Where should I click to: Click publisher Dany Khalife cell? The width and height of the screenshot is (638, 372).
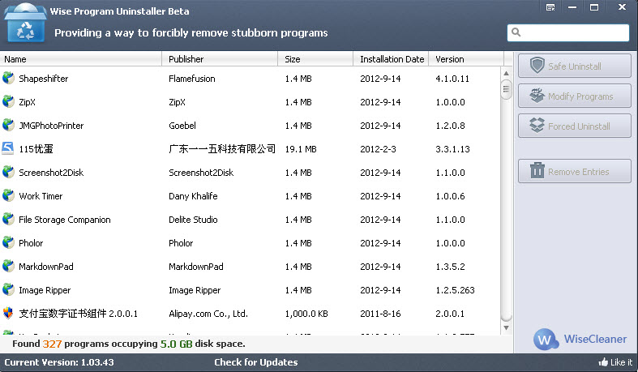(x=193, y=196)
